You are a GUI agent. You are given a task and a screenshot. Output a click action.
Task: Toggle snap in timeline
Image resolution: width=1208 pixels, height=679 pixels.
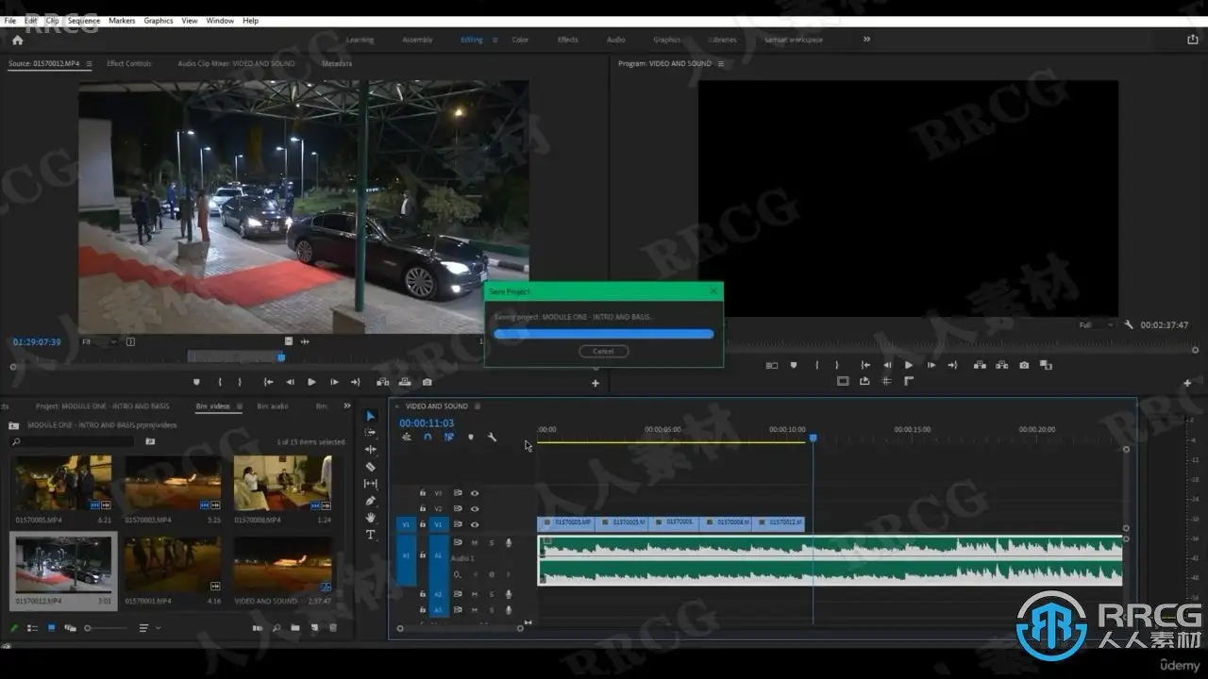(428, 437)
